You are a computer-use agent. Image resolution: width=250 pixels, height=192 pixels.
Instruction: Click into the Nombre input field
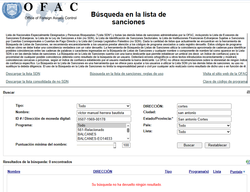104,113
